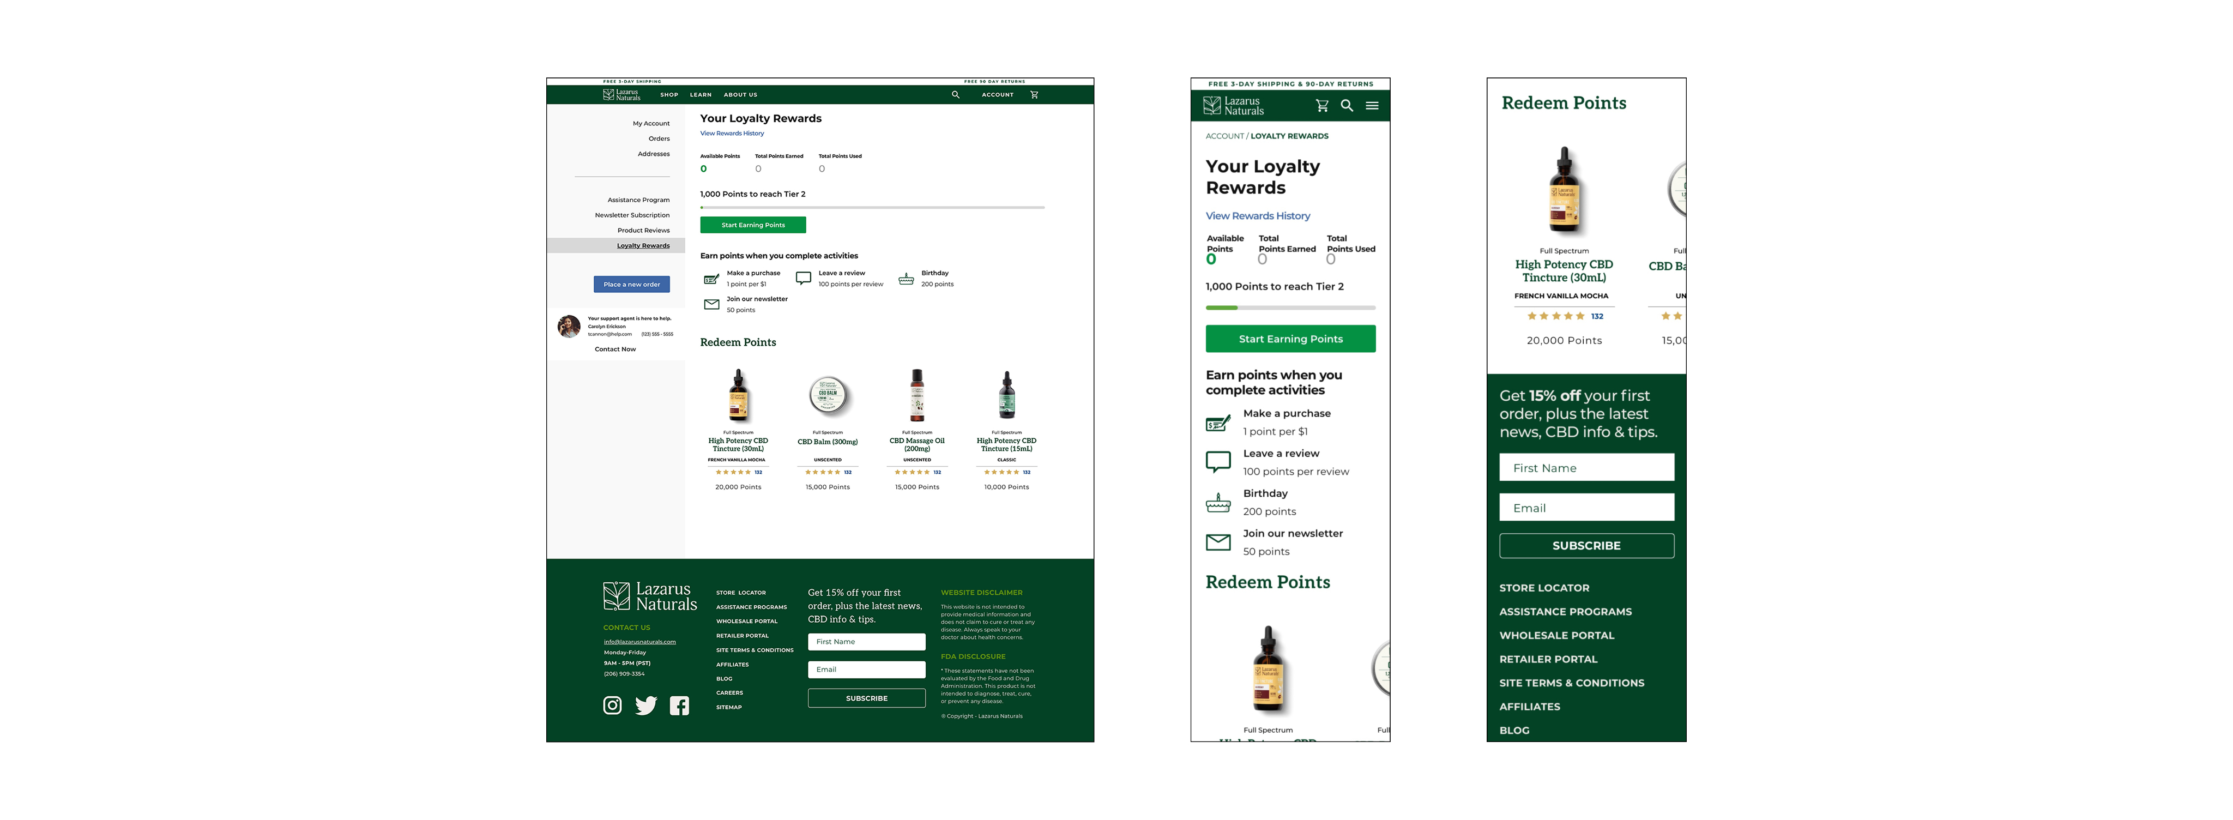2233x820 pixels.
Task: Select Product Reviews in the sidebar
Action: (x=643, y=231)
